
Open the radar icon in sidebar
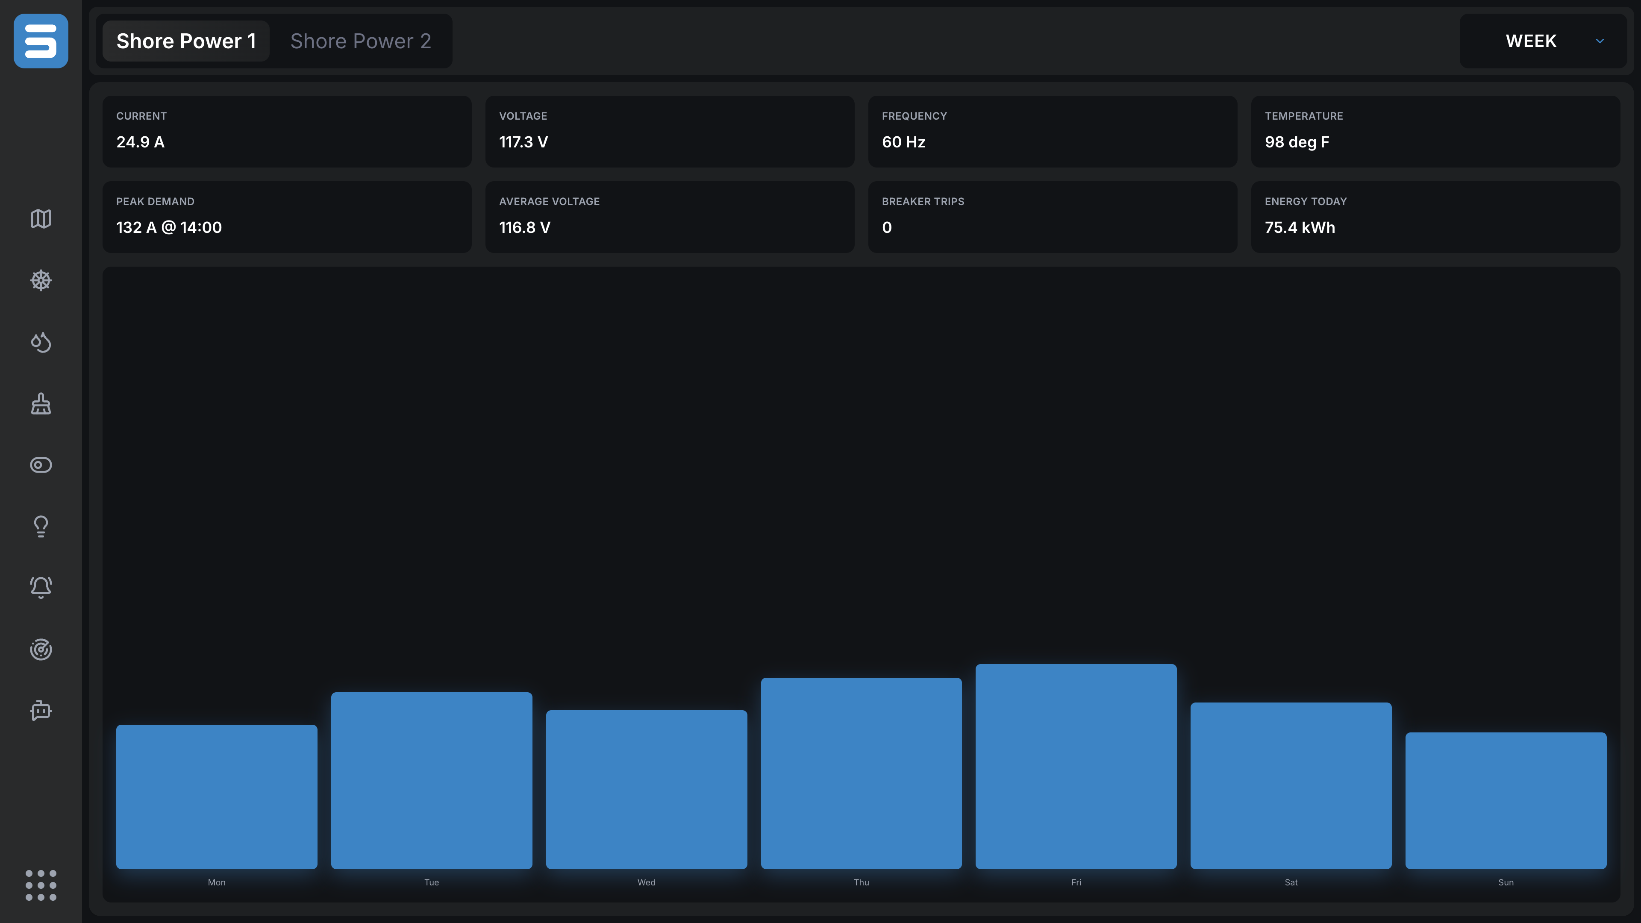[x=41, y=649]
